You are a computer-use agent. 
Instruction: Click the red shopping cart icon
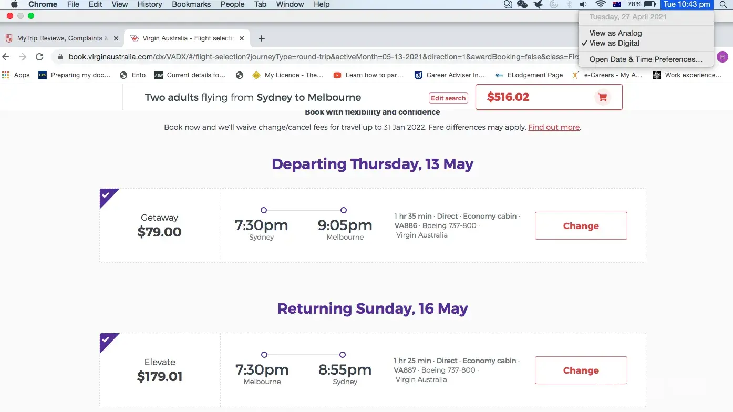[602, 97]
